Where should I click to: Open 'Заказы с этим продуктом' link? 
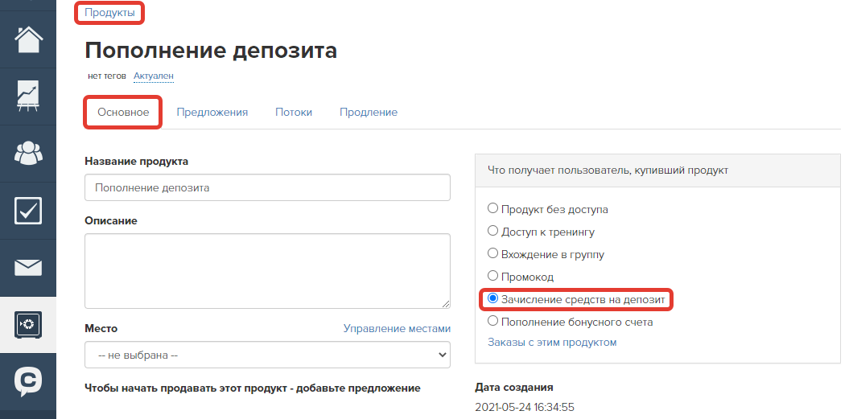[552, 343]
